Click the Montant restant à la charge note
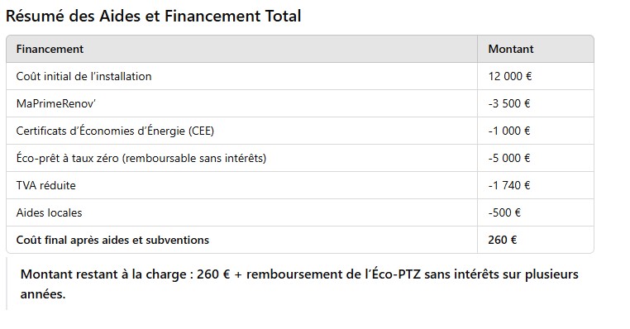The image size is (630, 329). pos(299,284)
